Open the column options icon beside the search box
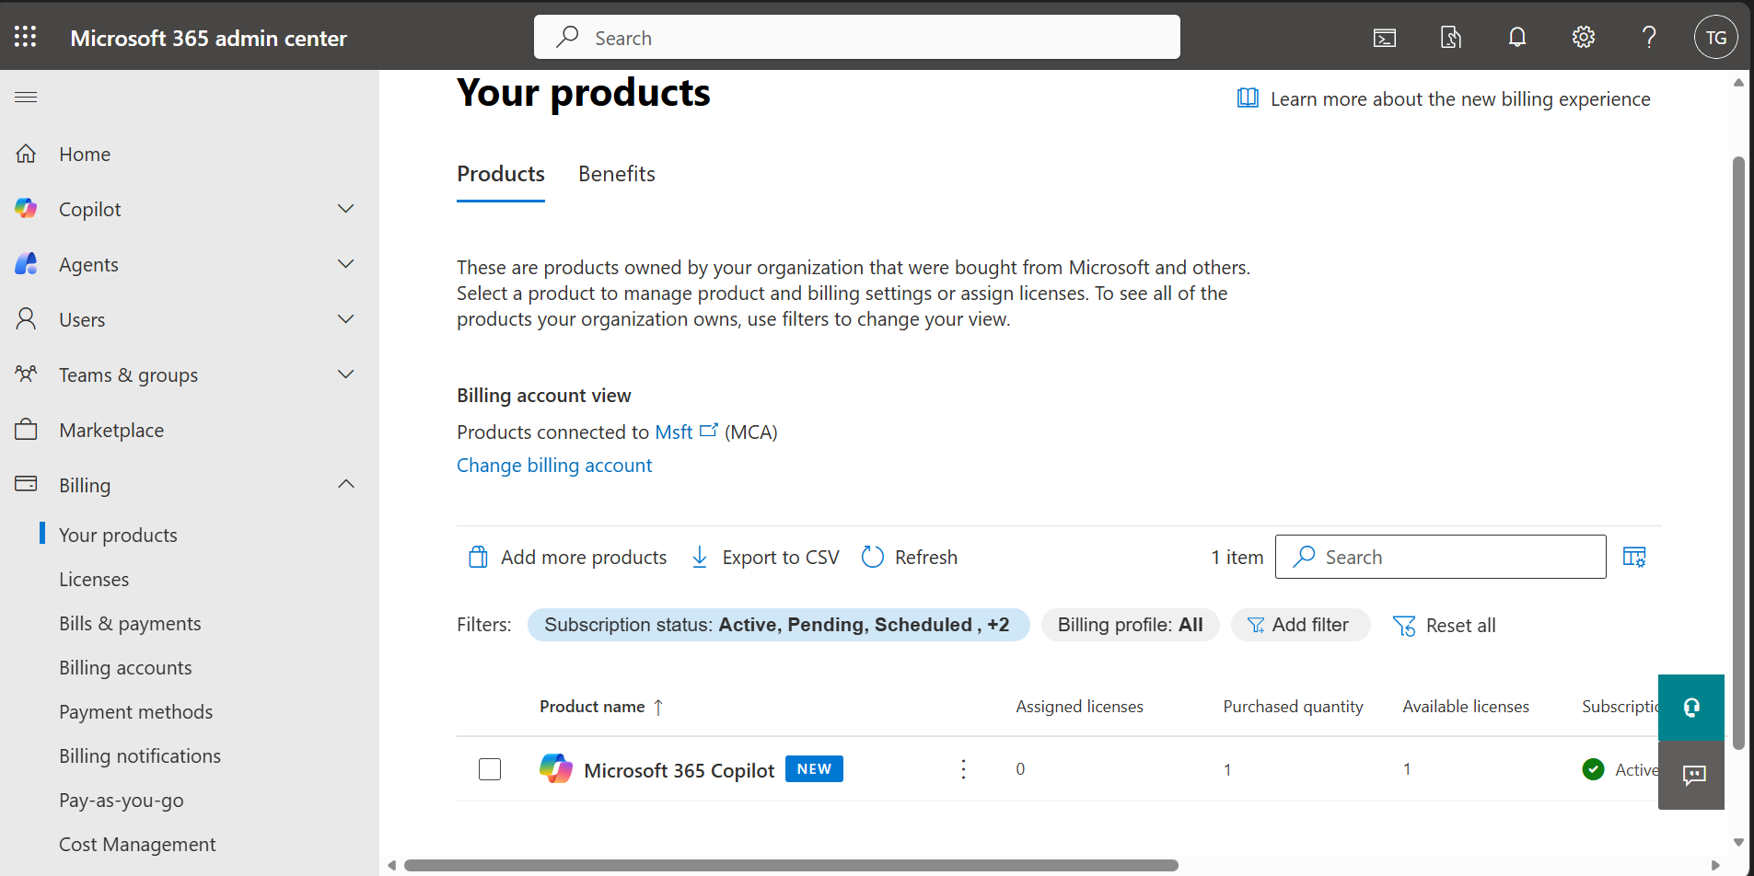Screen dimensions: 1754x876 1634,557
